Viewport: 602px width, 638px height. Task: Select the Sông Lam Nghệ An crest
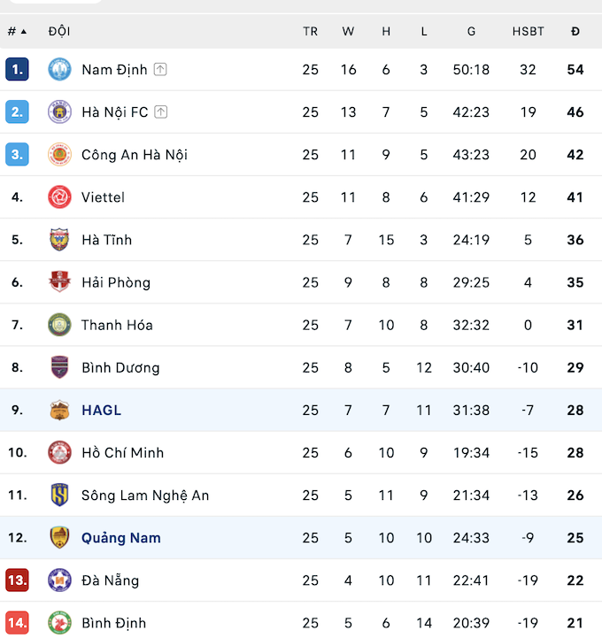point(59,495)
